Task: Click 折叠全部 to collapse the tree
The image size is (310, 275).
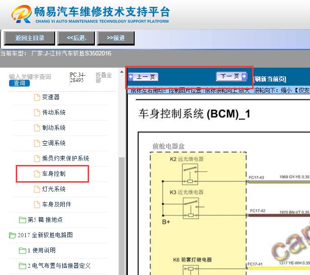Action: (104, 78)
